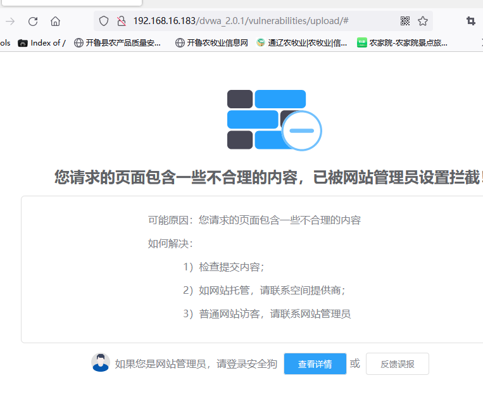Click the line 3）普通网站访客
This screenshot has height=404, width=483.
267,313
